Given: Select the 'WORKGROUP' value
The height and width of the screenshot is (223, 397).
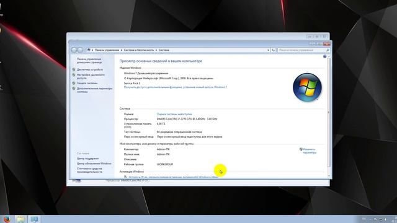Looking at the screenshot, I should (x=165, y=164).
